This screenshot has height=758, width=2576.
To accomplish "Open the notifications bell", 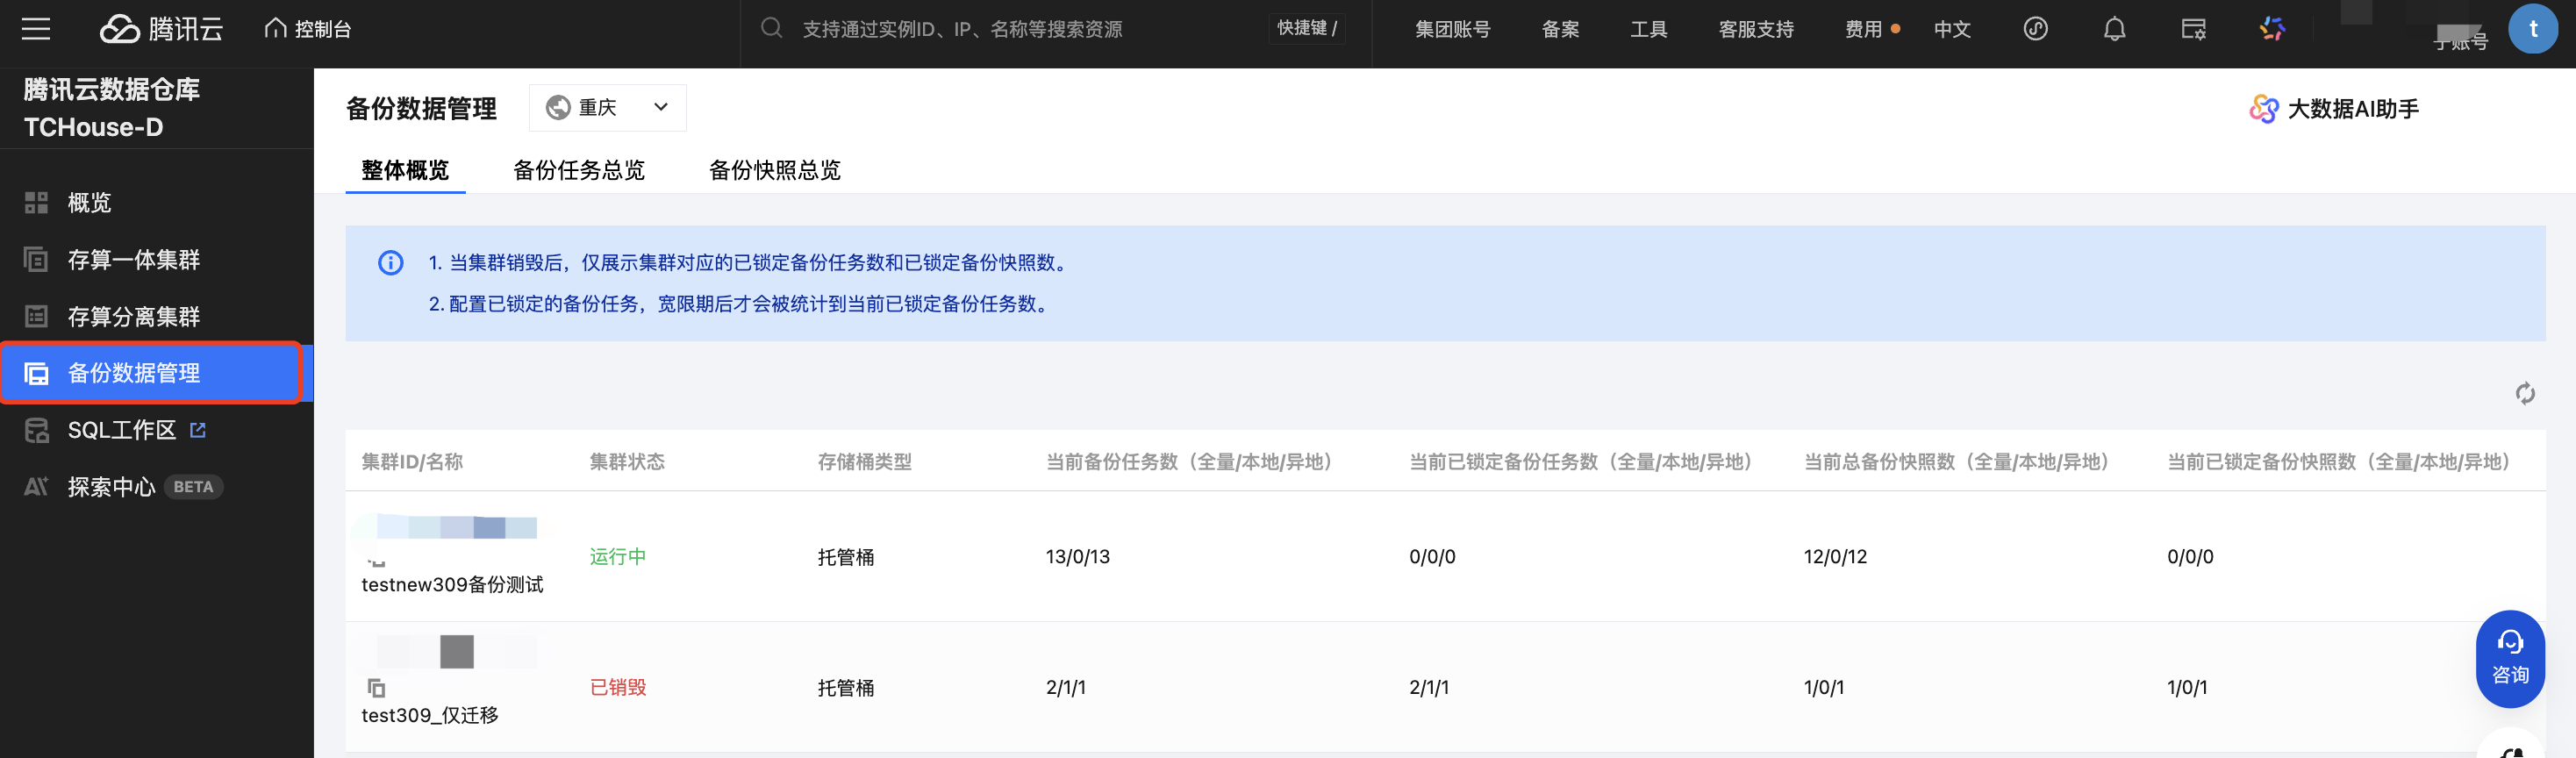I will [2114, 29].
